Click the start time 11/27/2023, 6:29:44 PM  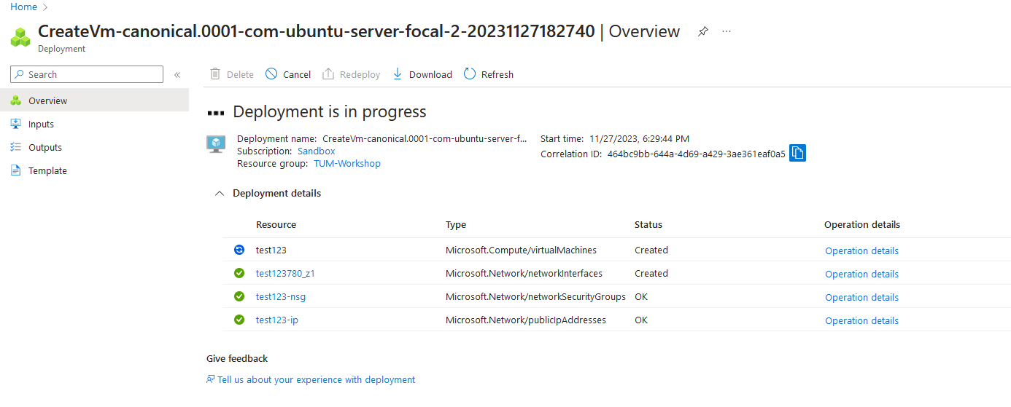pos(639,139)
